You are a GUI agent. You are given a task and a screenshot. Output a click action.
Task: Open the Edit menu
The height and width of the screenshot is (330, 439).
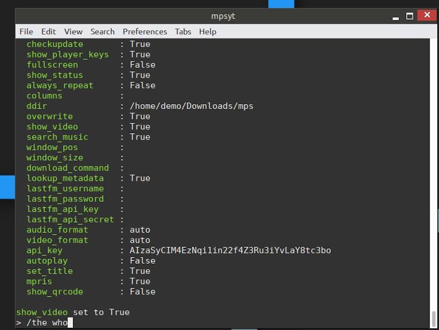[48, 31]
